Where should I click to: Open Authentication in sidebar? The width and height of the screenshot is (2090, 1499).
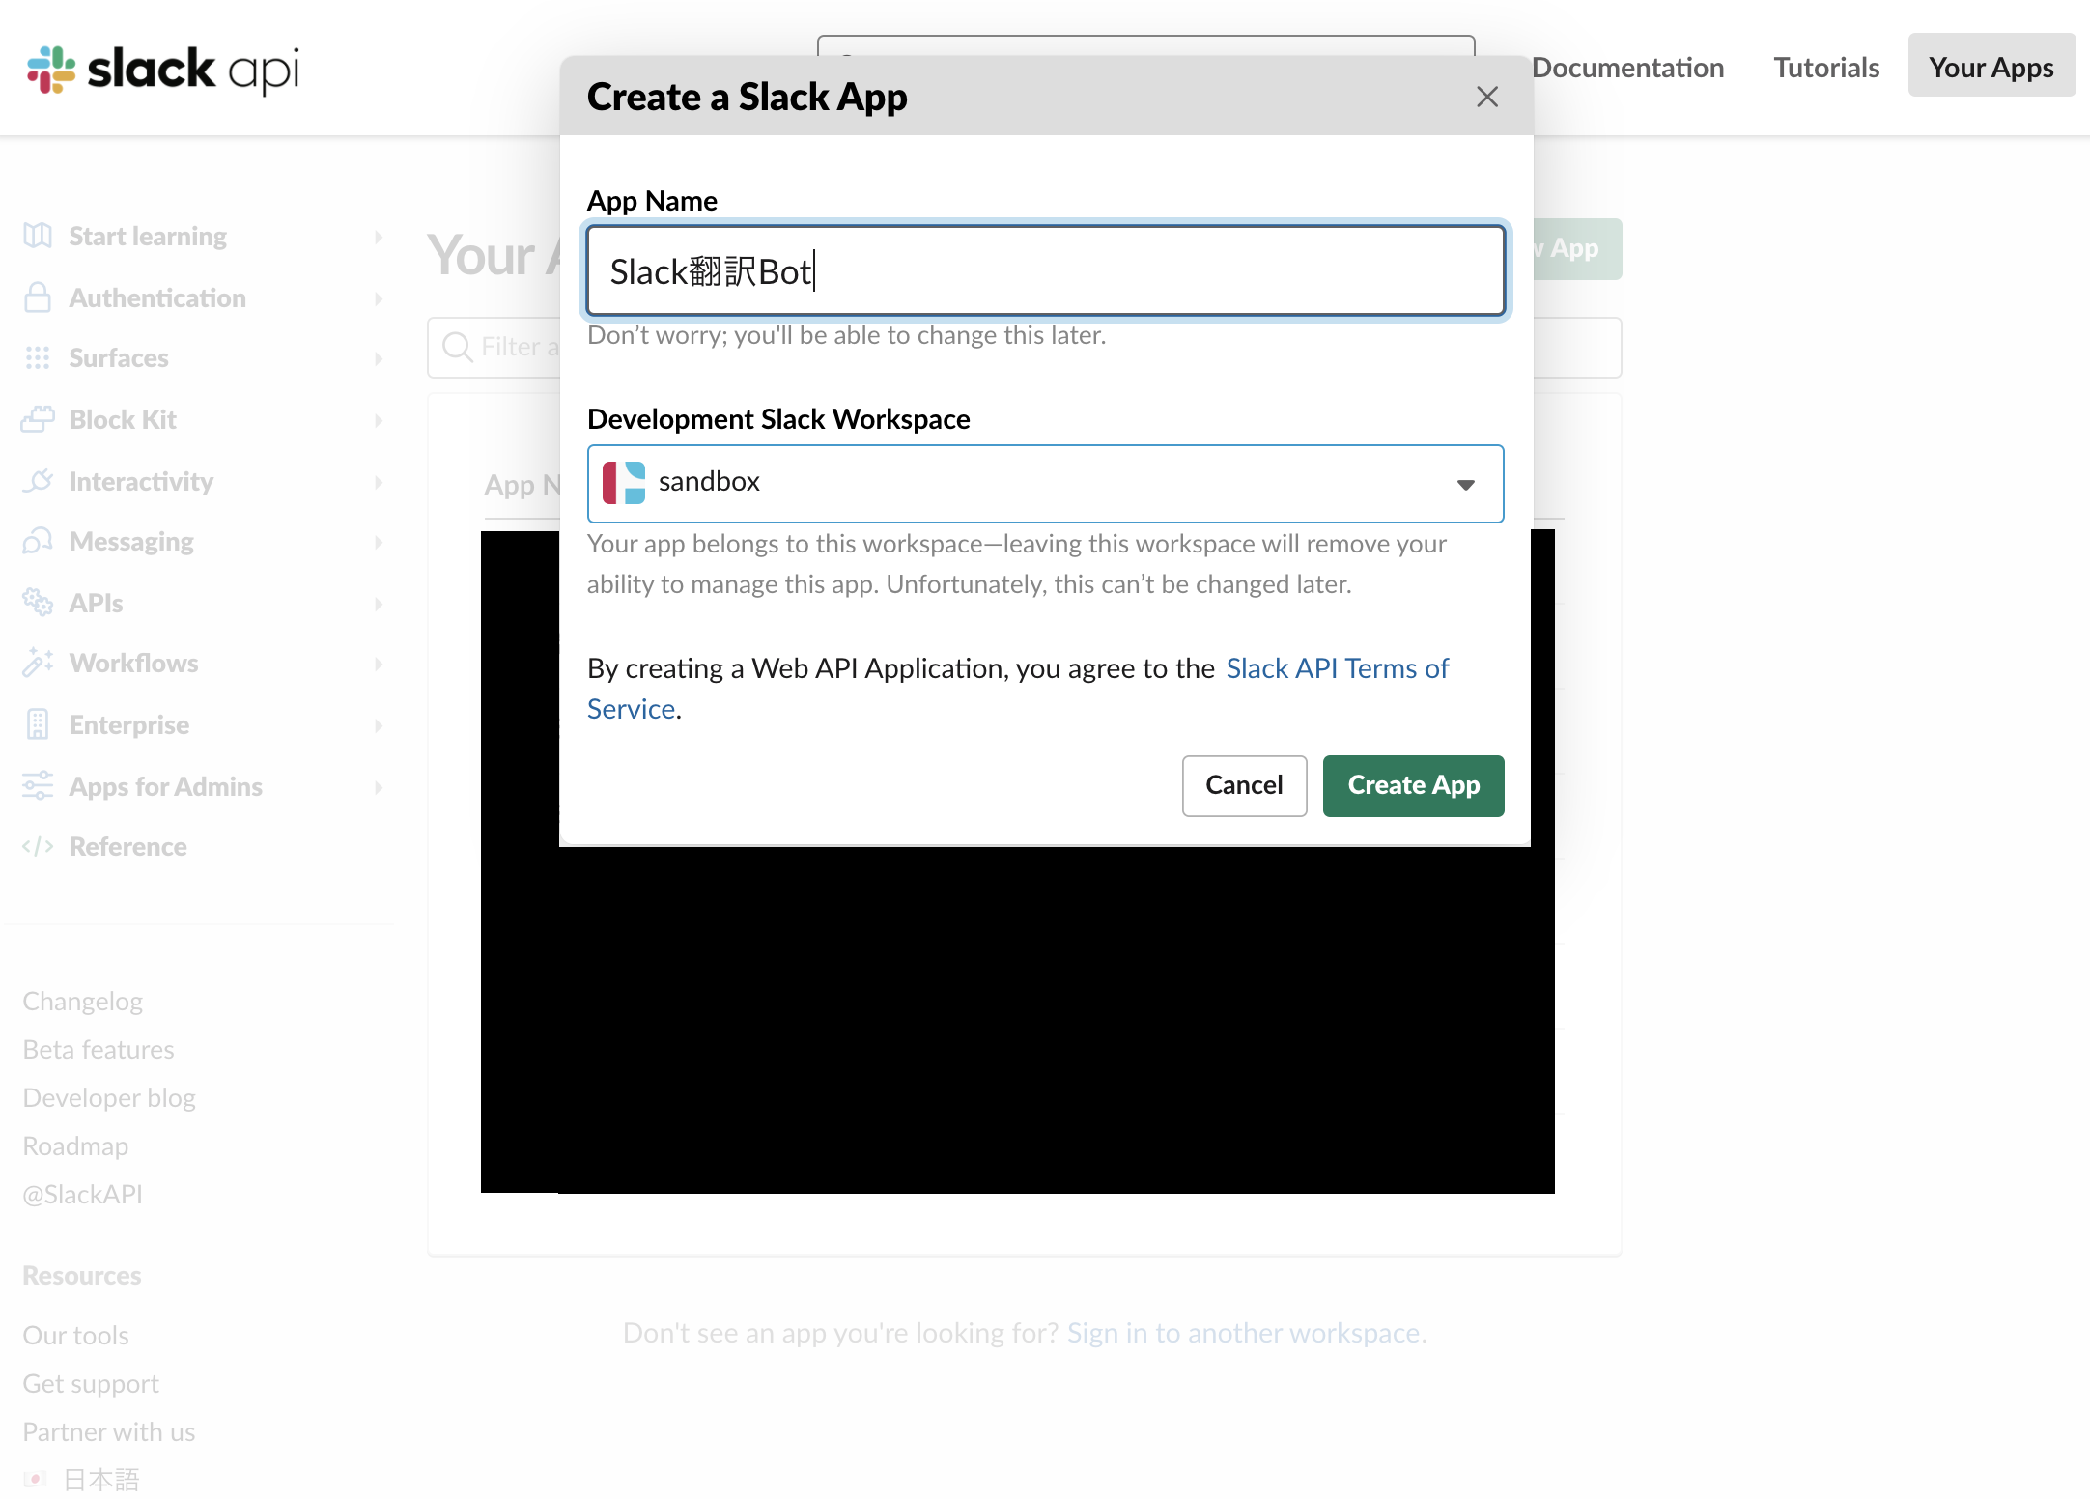click(157, 297)
